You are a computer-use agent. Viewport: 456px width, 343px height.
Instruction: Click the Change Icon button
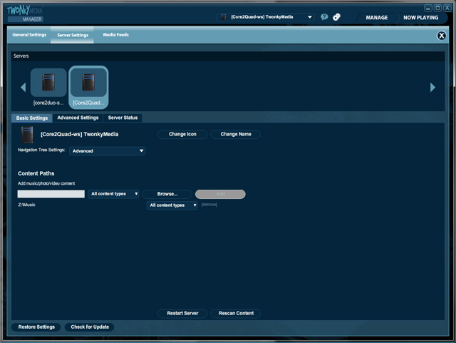coord(182,134)
